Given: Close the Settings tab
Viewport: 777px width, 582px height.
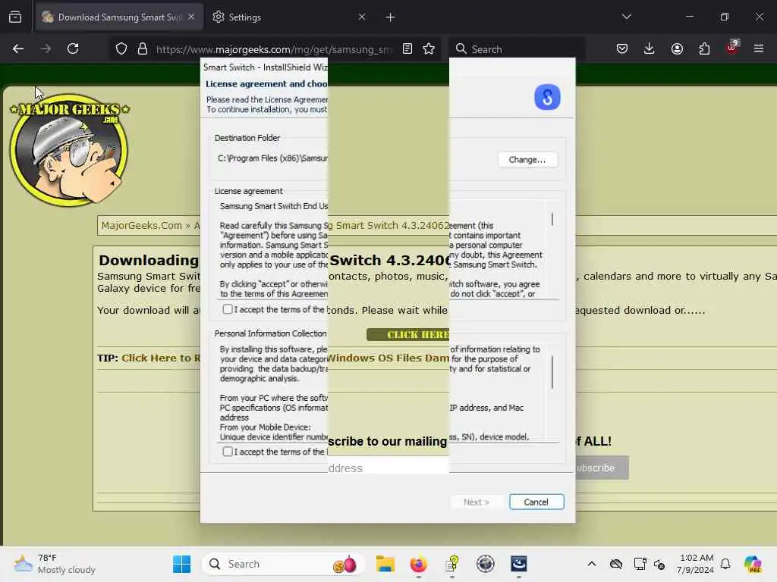Looking at the screenshot, I should pos(362,17).
